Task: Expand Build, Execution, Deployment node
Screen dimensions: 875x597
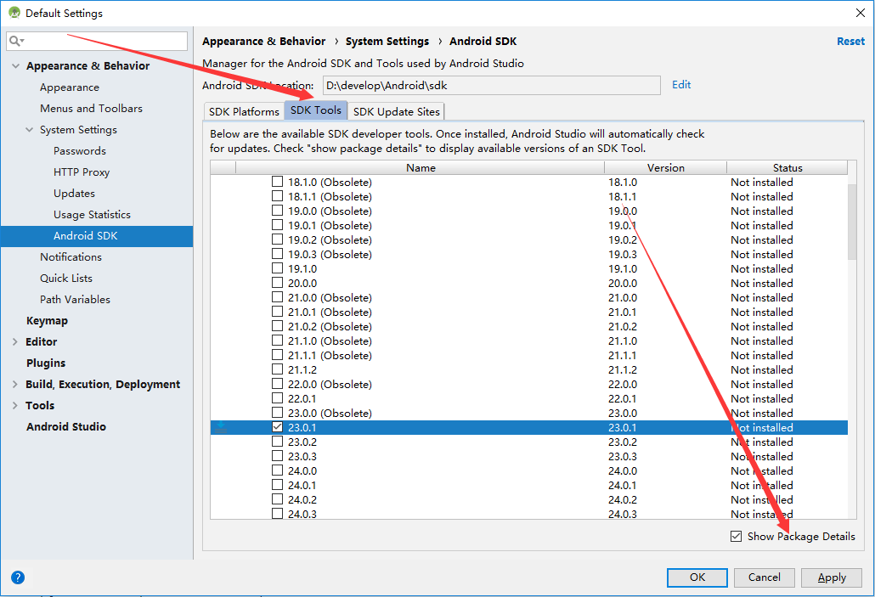Action: click(x=15, y=385)
